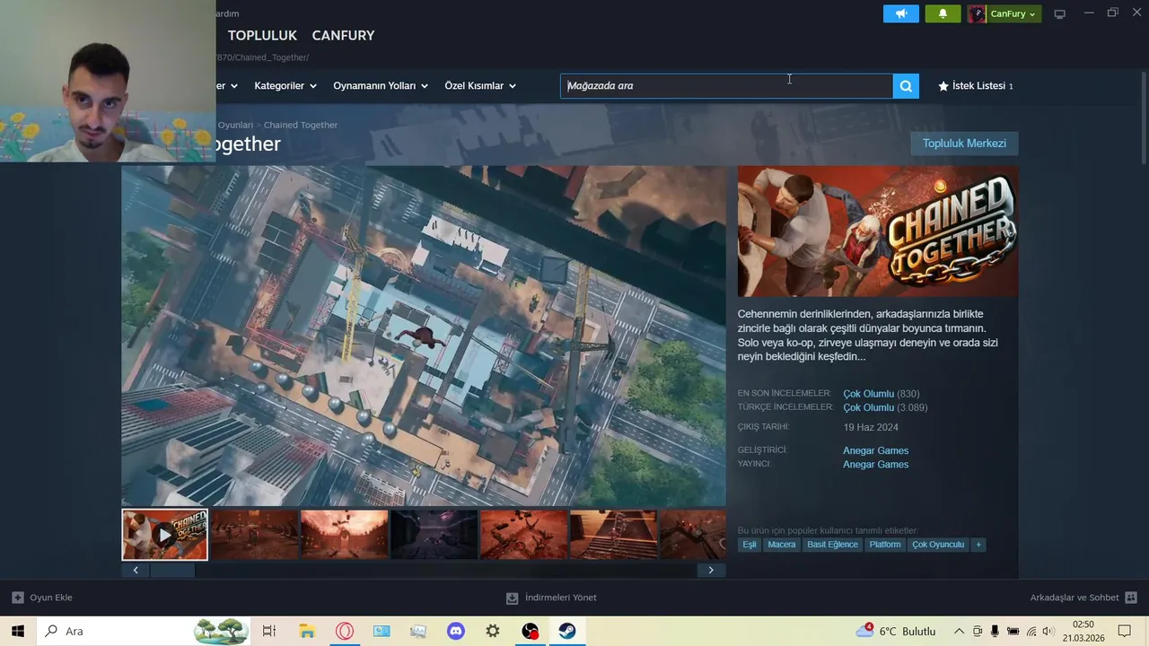Open the TOPLULUK top menu
Viewport: 1149px width, 646px height.
262,35
